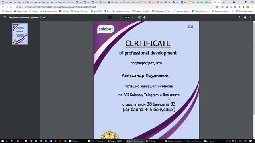
Task: Download the PDF certificate
Action: tap(240, 17)
